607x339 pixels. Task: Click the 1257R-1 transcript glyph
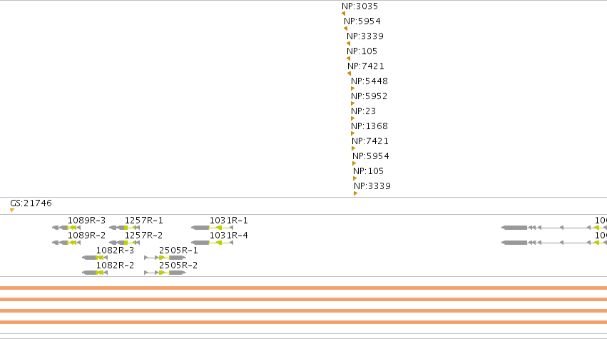pos(124,228)
